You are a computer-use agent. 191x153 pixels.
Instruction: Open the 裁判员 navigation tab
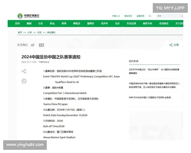point(91,23)
